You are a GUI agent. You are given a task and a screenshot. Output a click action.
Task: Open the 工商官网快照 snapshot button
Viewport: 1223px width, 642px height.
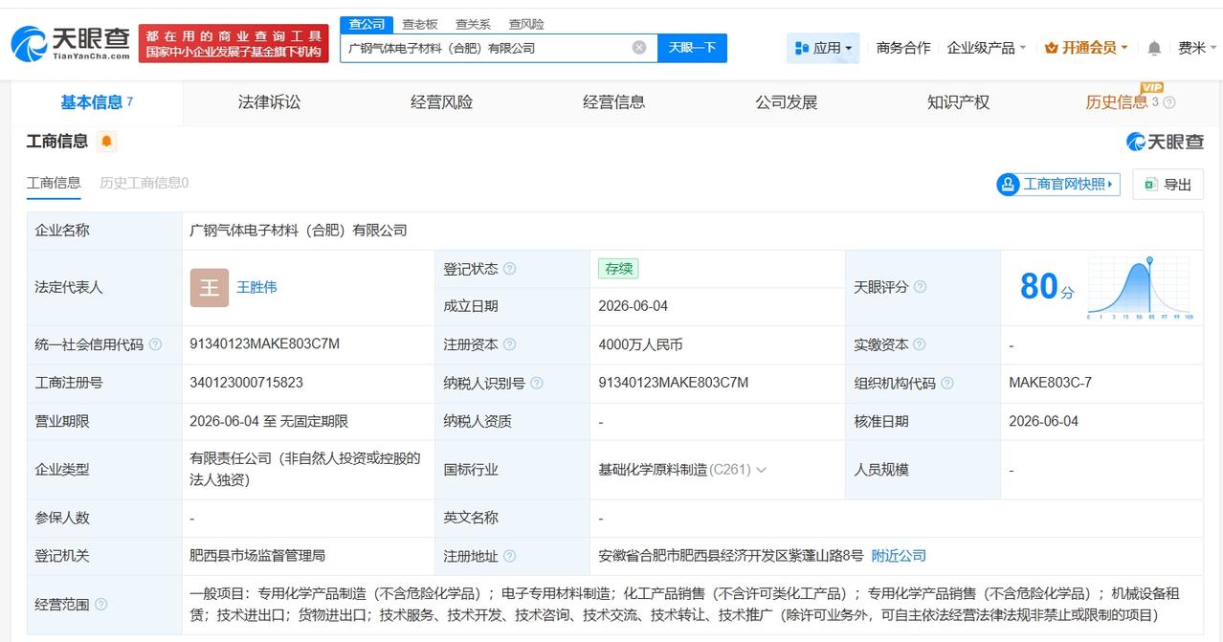(1057, 185)
